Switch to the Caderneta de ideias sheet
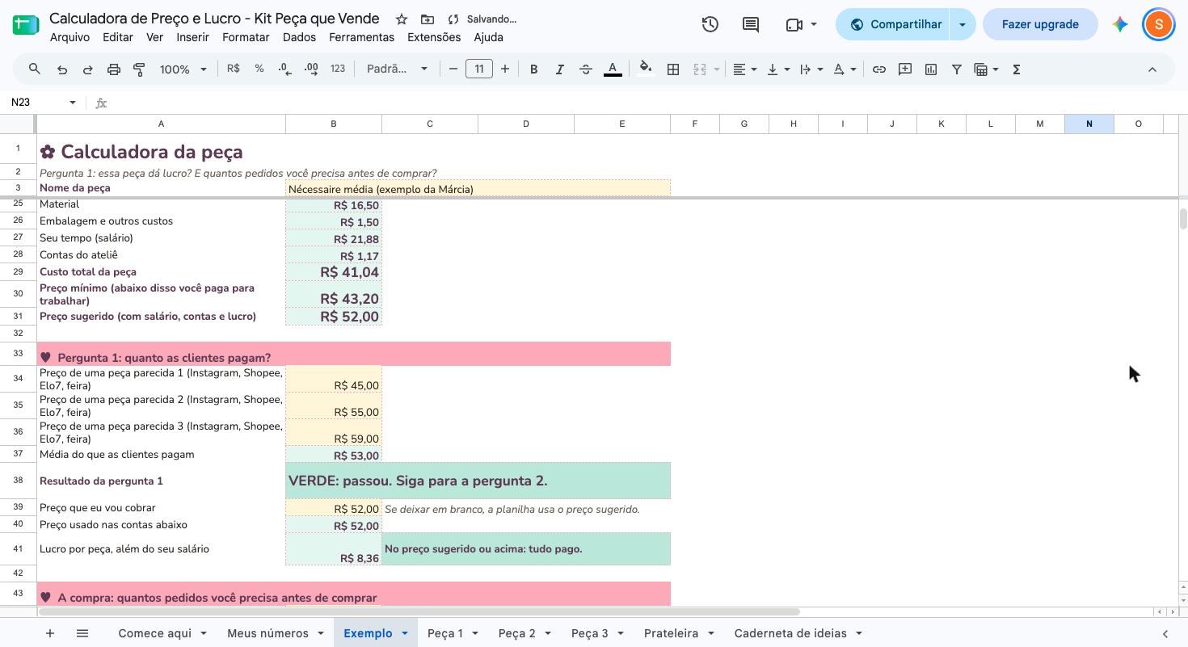The height and width of the screenshot is (647, 1188). (790, 633)
